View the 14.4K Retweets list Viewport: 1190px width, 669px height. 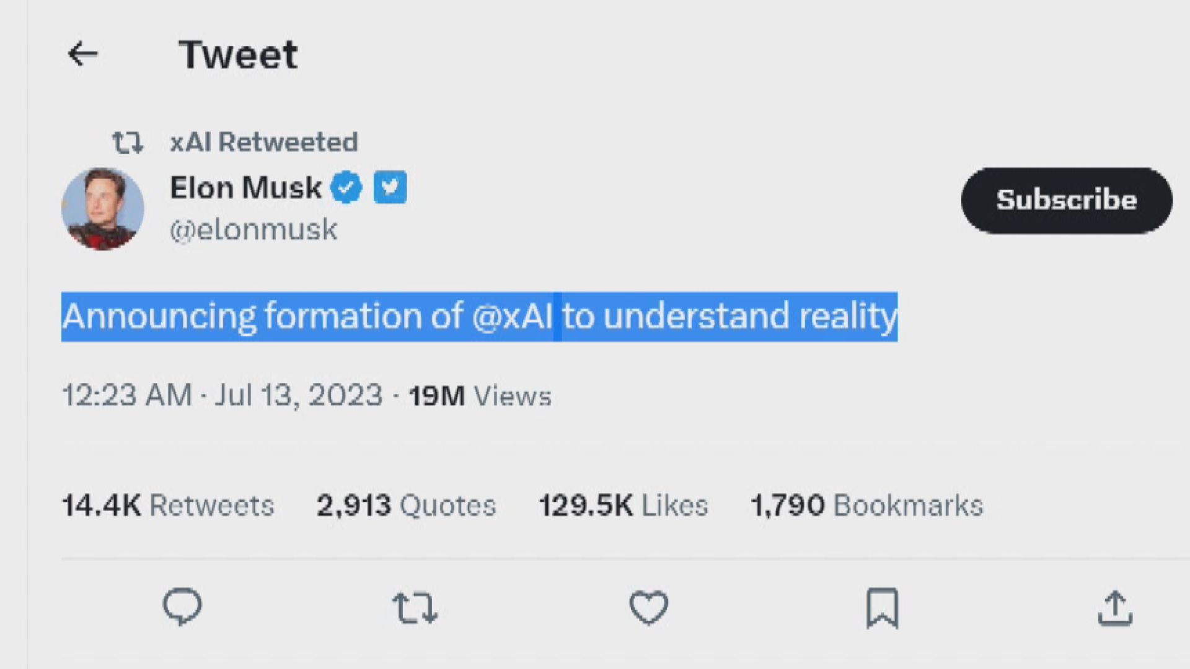168,505
